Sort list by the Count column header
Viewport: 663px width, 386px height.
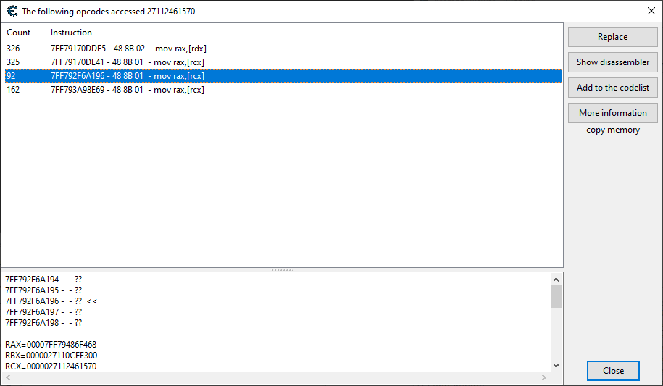[x=19, y=33]
